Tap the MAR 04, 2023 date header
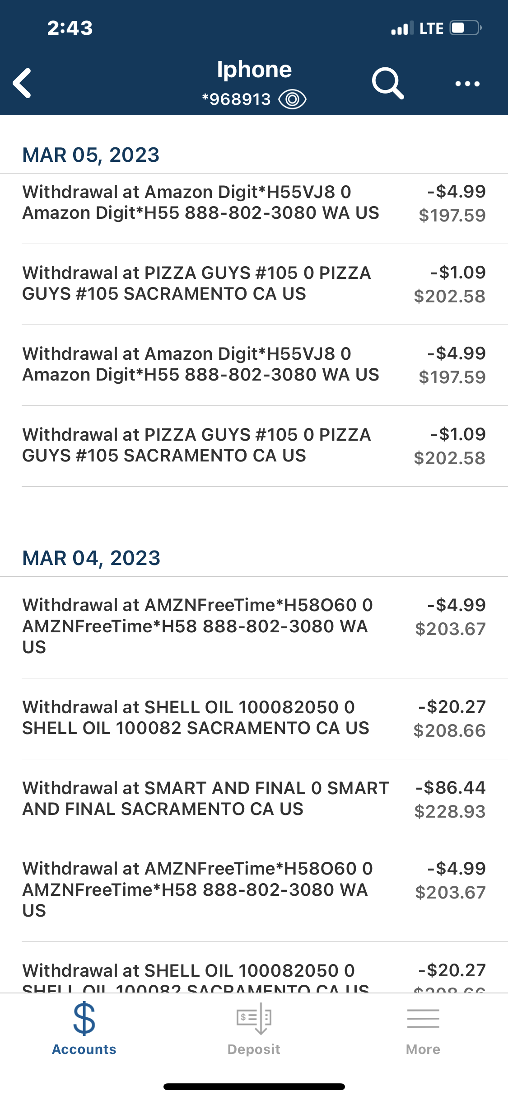 (x=92, y=558)
